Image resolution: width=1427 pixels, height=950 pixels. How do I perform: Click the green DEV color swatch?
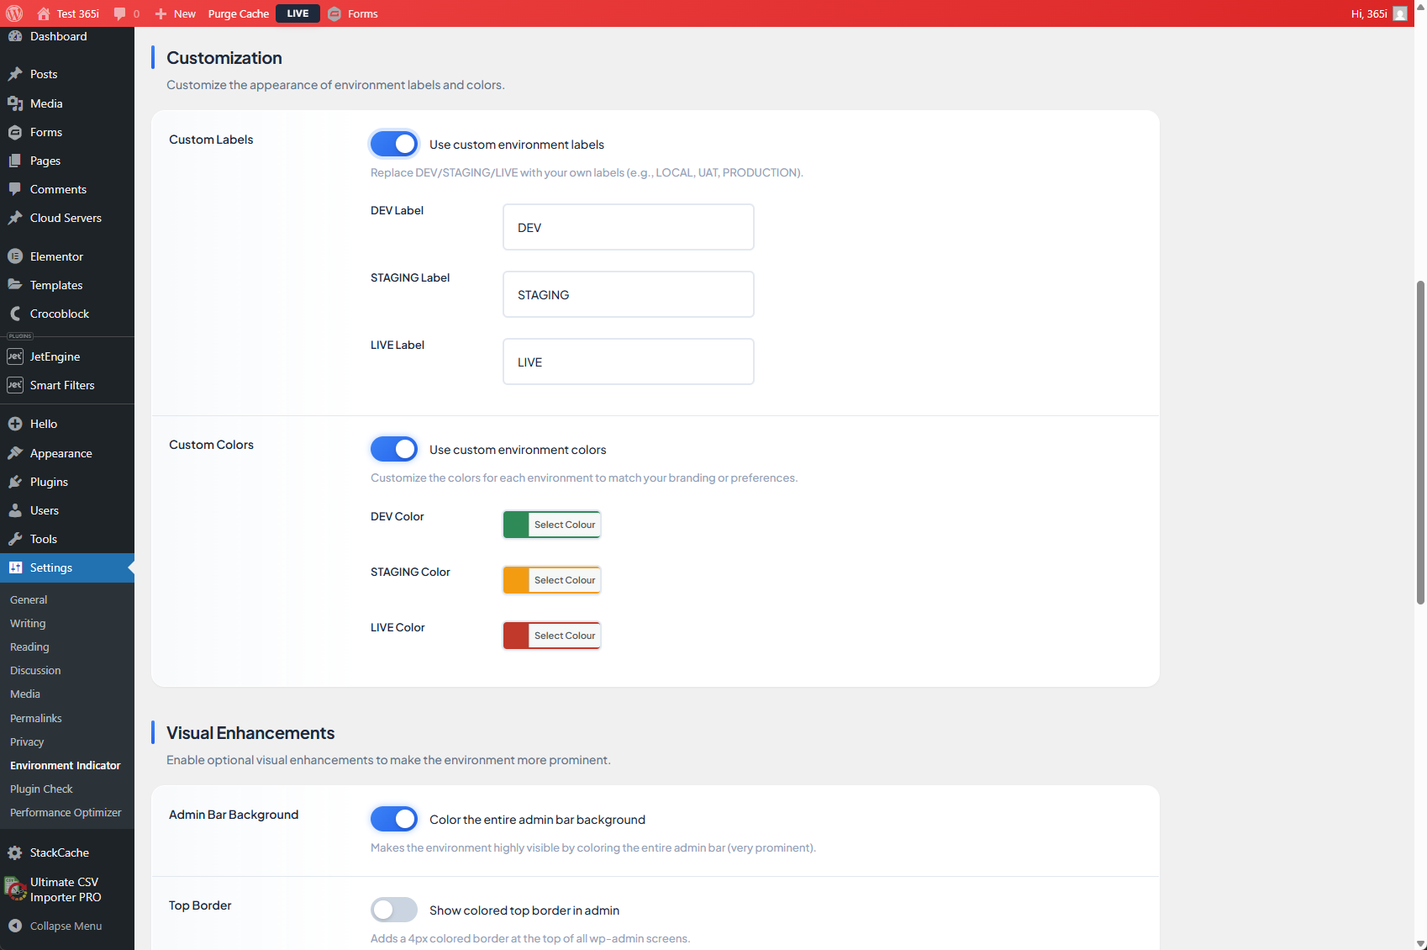click(x=514, y=524)
